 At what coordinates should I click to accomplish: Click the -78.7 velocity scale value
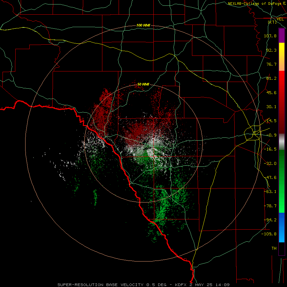(270, 206)
